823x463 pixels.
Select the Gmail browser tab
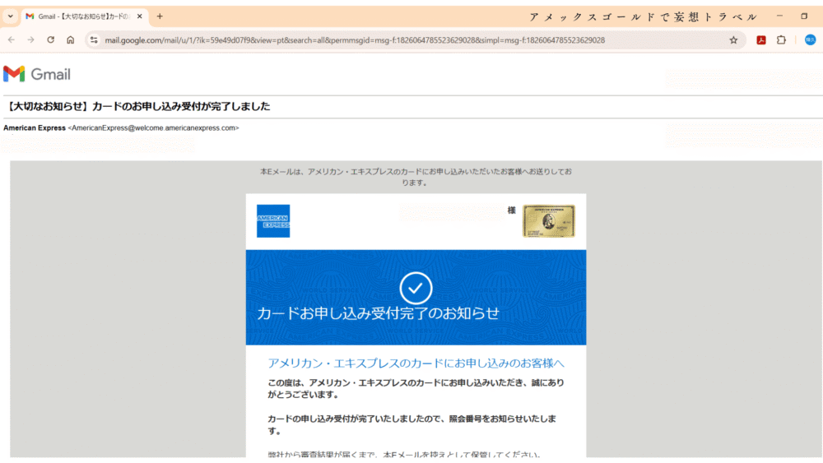(x=85, y=16)
